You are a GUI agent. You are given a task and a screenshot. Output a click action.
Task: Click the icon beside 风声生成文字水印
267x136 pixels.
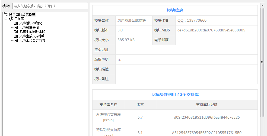pos(16,36)
